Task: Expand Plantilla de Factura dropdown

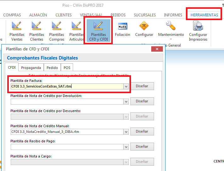Action: [126, 86]
